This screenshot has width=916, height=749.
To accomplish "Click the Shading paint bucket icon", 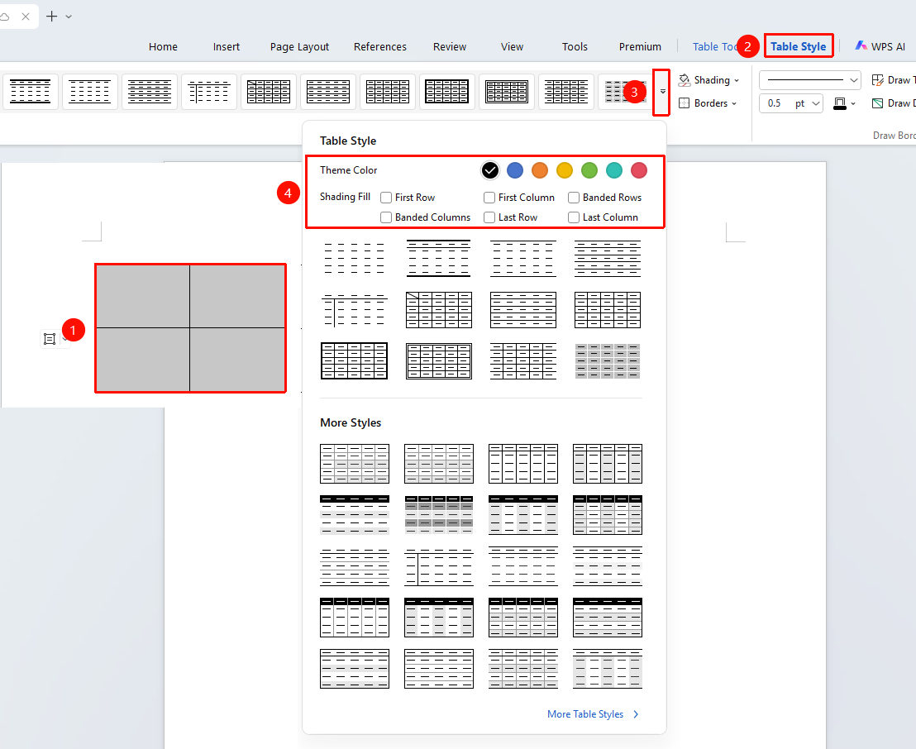I will coord(684,80).
